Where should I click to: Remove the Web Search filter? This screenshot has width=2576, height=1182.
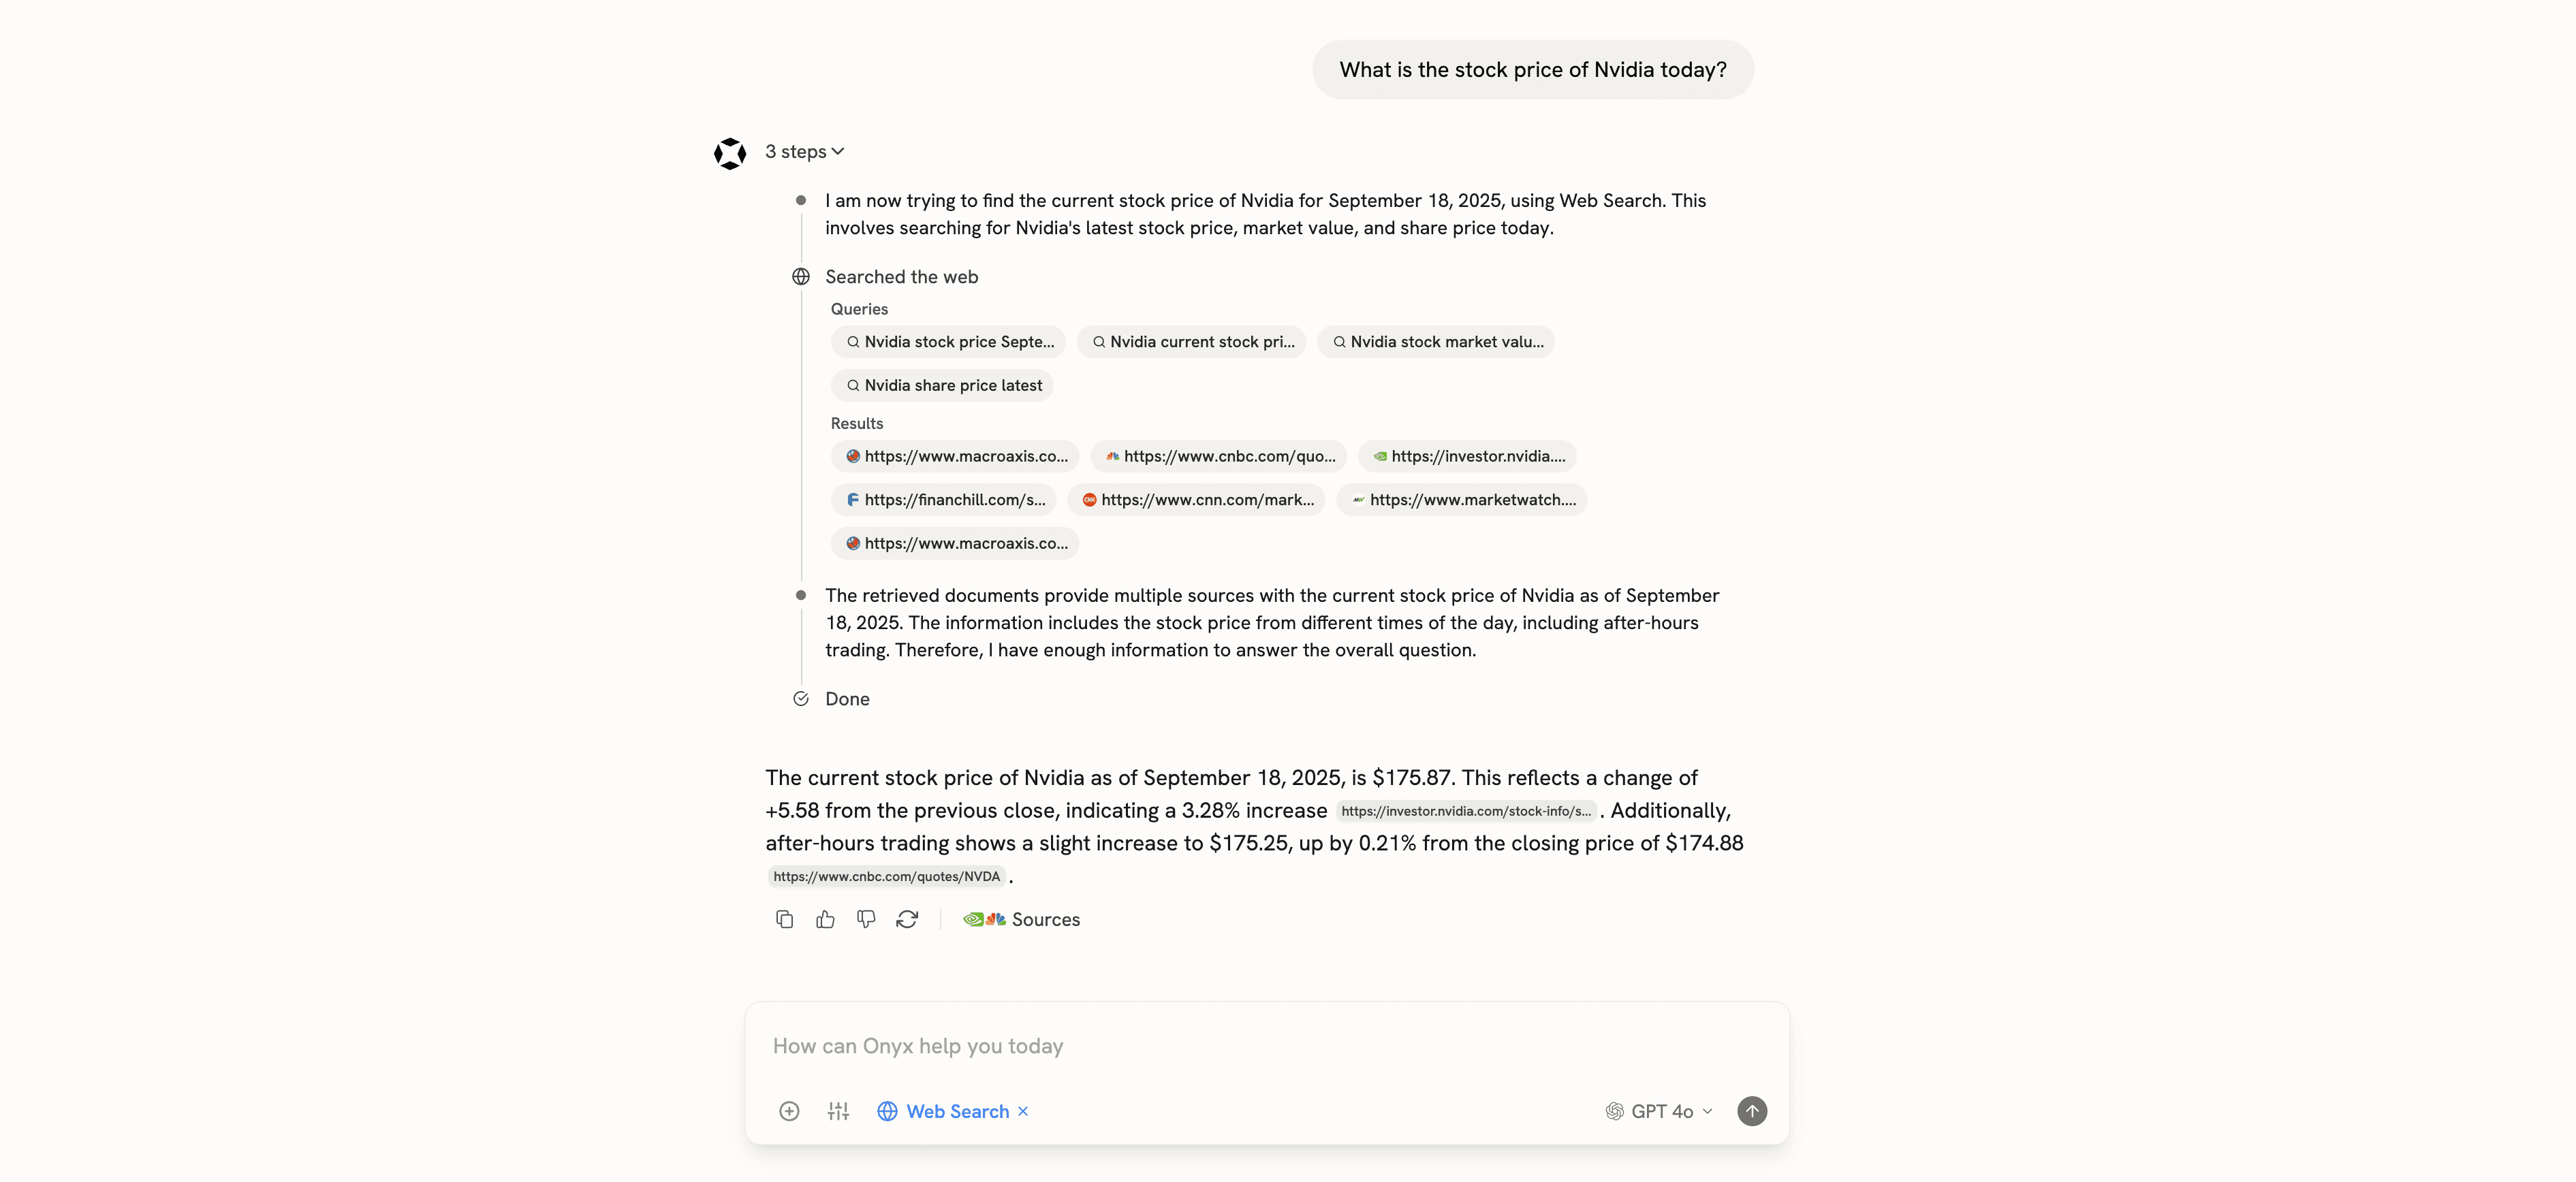pyautogui.click(x=1023, y=1111)
